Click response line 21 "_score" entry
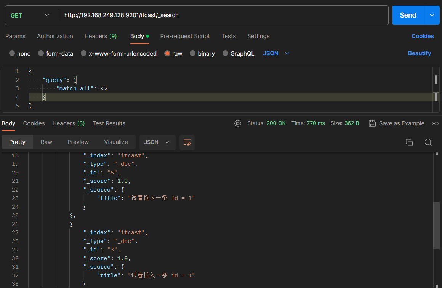The width and height of the screenshot is (442, 288). point(107,181)
